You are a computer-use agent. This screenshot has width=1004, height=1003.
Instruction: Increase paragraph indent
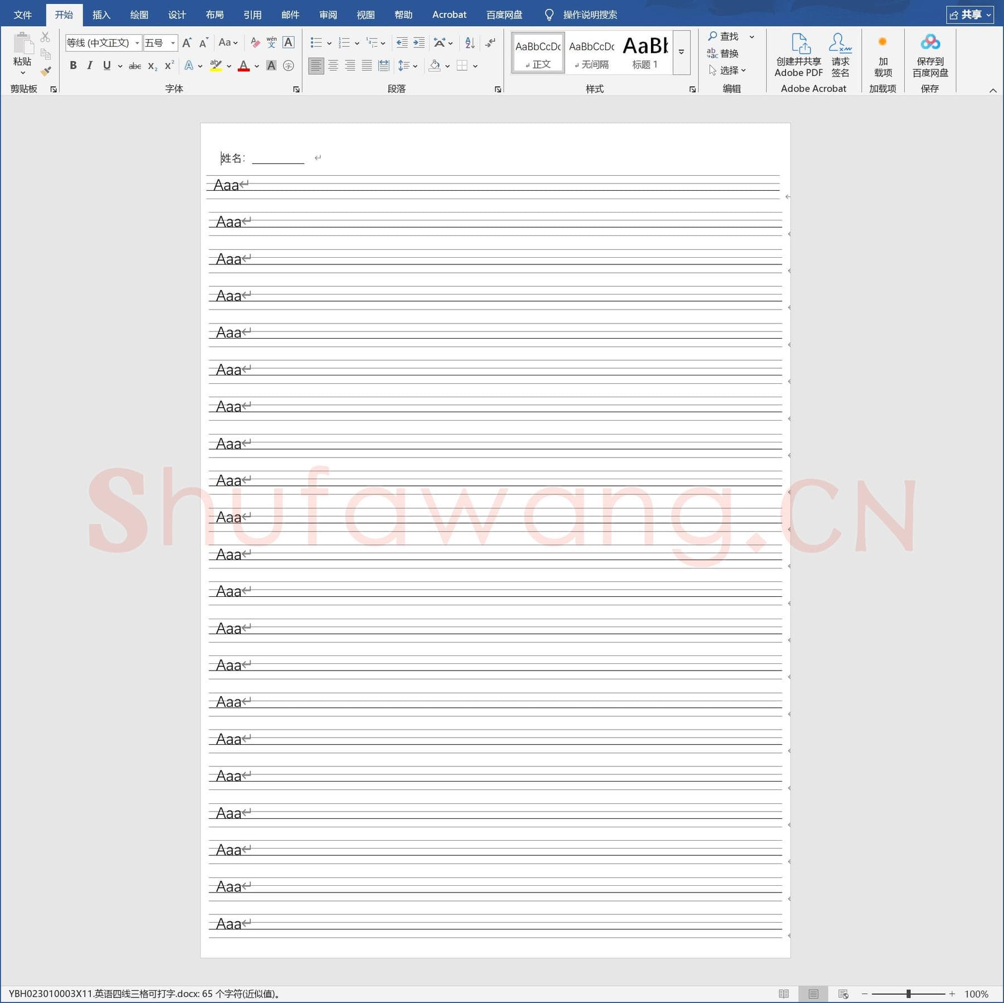pyautogui.click(x=419, y=42)
